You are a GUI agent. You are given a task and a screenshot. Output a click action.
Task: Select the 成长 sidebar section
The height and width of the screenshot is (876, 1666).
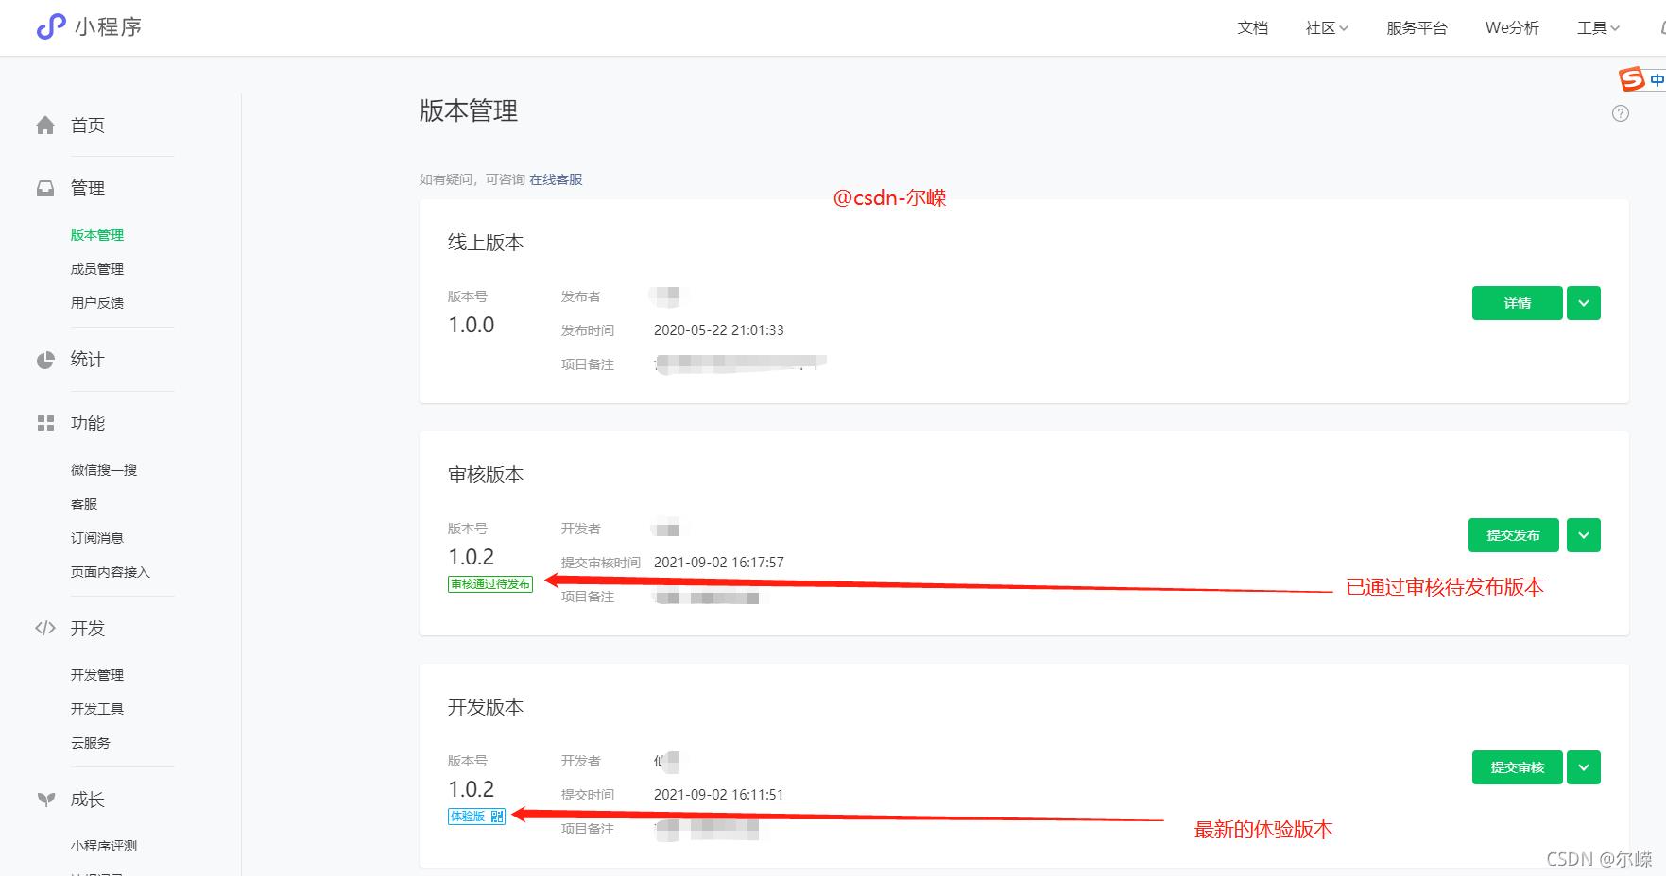click(88, 800)
